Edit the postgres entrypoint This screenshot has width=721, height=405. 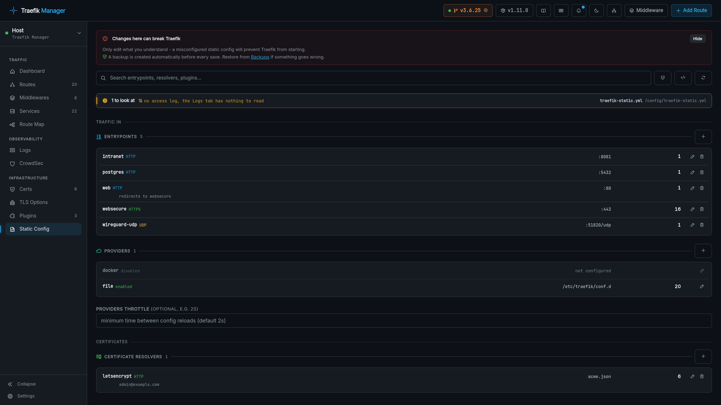(692, 172)
